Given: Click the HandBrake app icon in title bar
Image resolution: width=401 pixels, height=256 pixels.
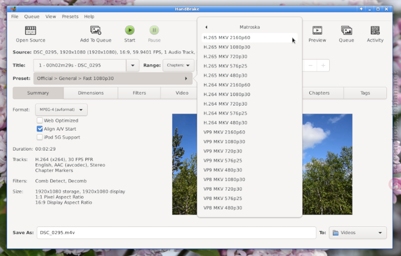Looking at the screenshot, I should tap(14, 9).
